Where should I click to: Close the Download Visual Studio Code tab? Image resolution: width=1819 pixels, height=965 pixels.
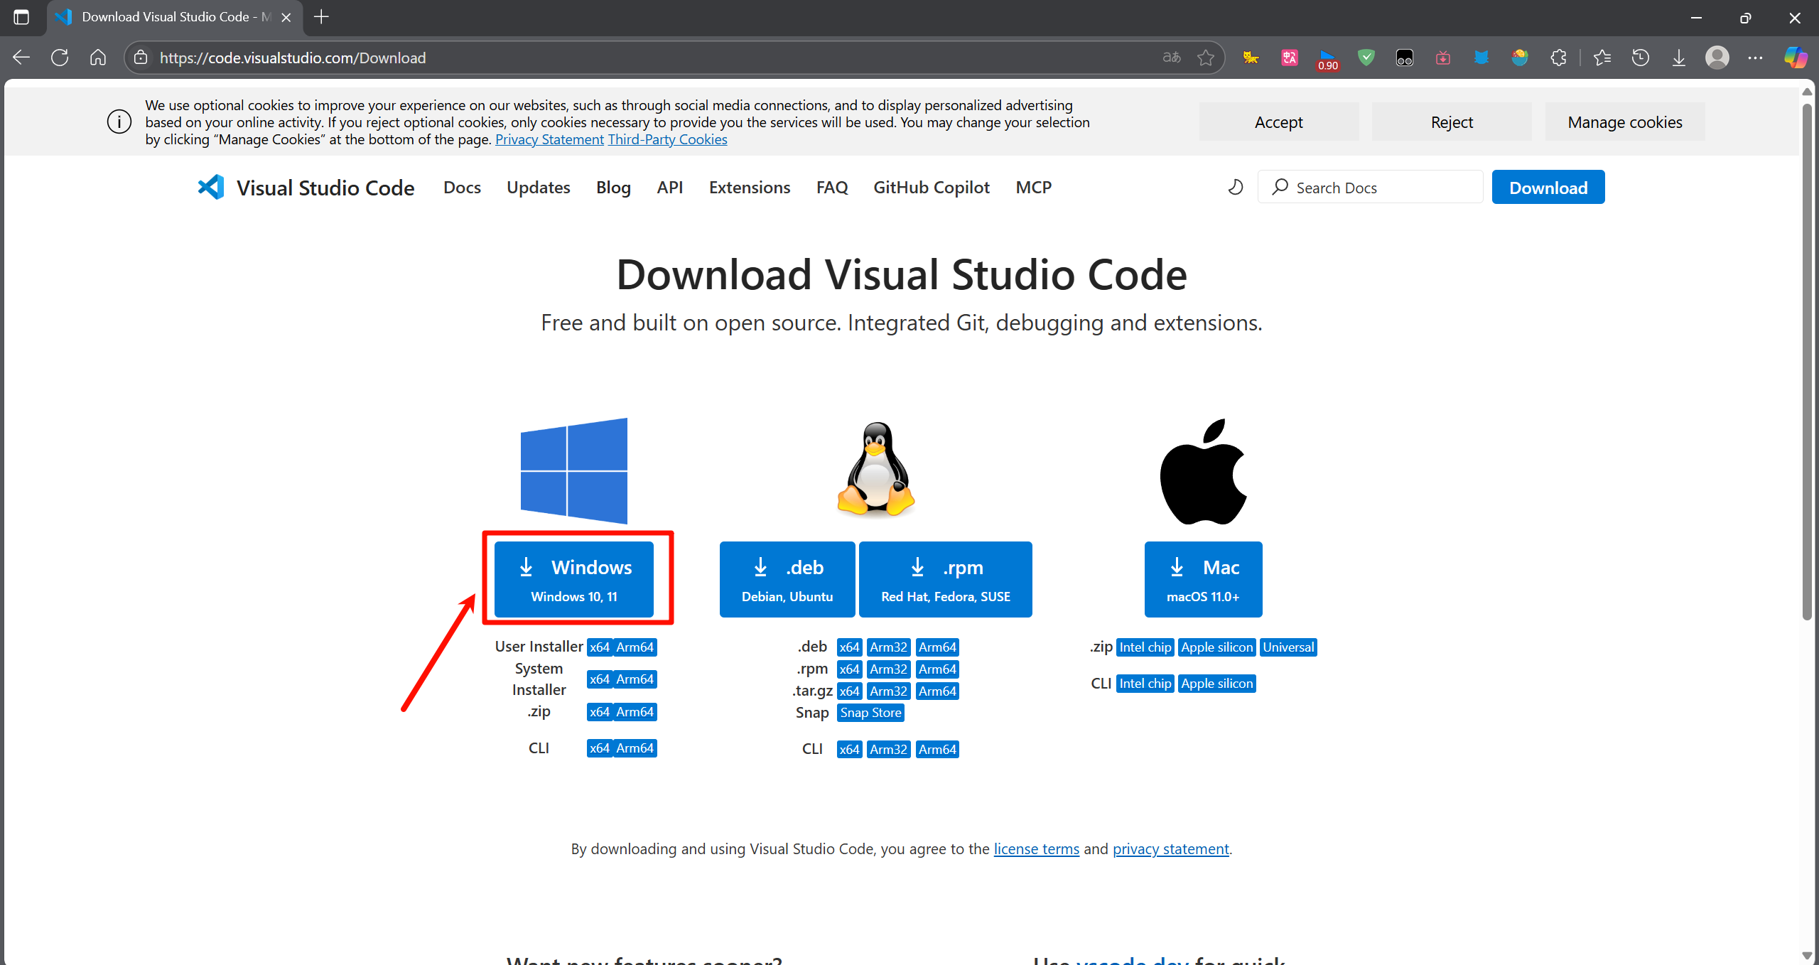click(286, 17)
